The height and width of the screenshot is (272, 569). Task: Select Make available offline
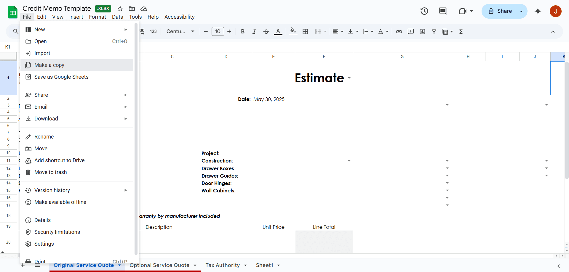point(77,202)
